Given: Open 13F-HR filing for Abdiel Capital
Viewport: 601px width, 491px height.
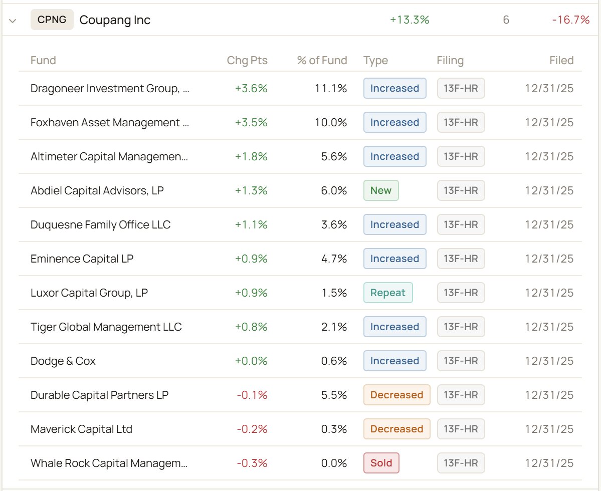Looking at the screenshot, I should [461, 190].
